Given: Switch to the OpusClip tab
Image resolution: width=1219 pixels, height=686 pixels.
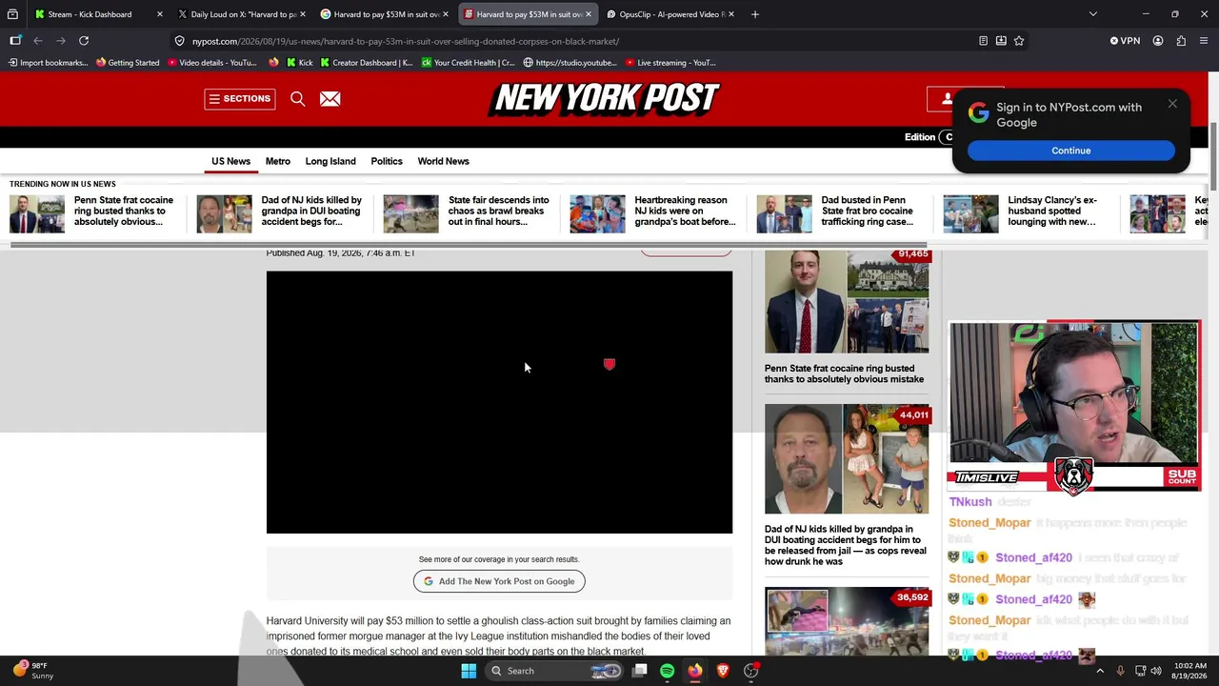Looking at the screenshot, I should 671,14.
